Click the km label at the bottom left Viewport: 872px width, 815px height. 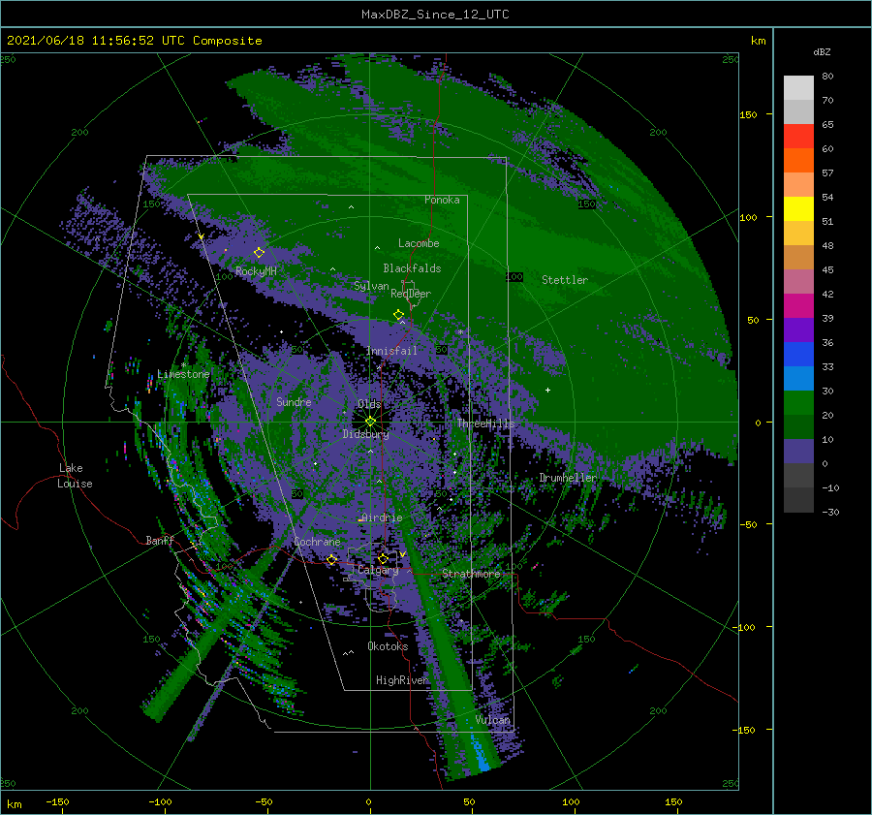tap(14, 804)
